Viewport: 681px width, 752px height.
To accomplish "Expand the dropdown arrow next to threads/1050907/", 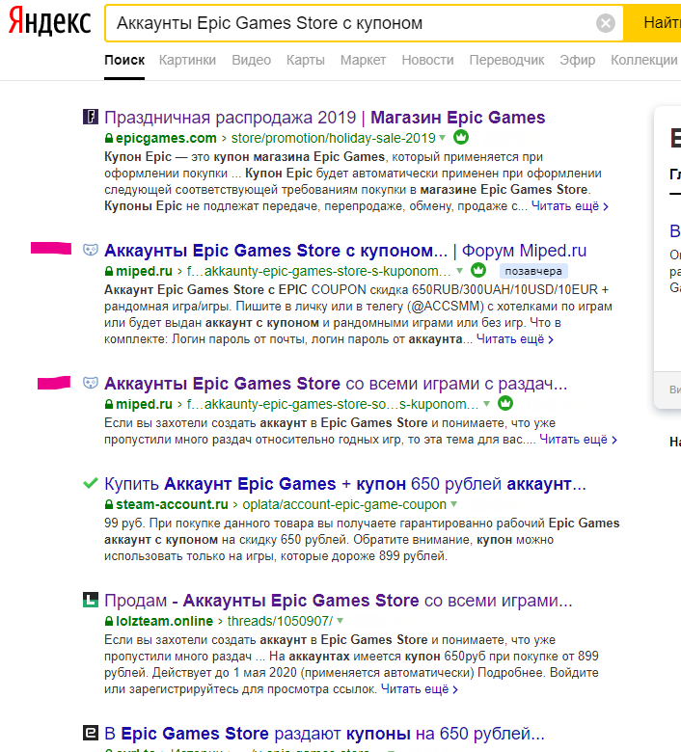I will [340, 621].
